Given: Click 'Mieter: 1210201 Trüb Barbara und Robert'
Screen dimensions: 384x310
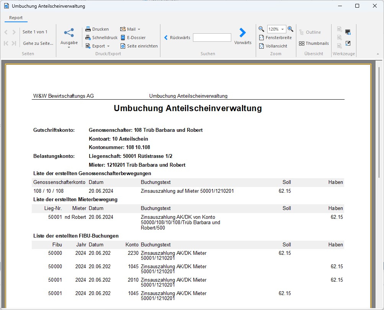Looking at the screenshot, I should (x=137, y=165).
